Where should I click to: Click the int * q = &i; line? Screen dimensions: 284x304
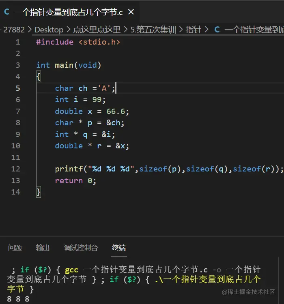coord(85,134)
